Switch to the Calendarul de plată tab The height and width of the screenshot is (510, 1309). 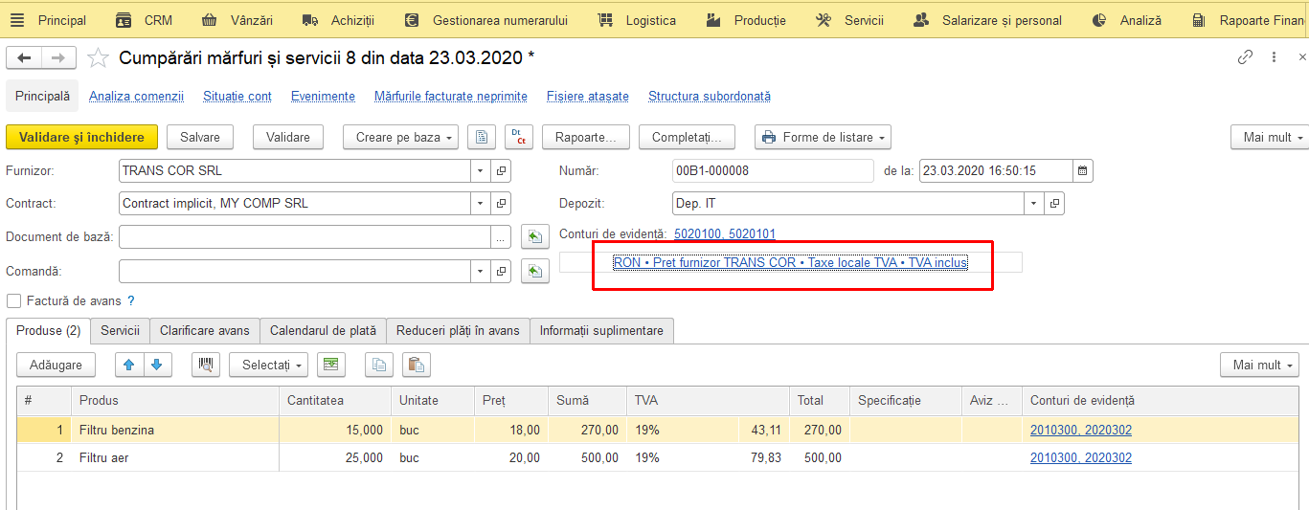(323, 330)
